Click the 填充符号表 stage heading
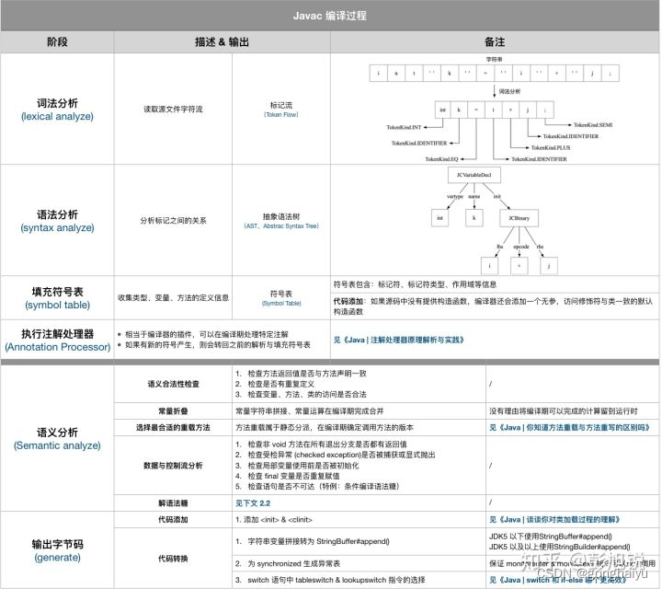This screenshot has width=662, height=589. point(57,292)
